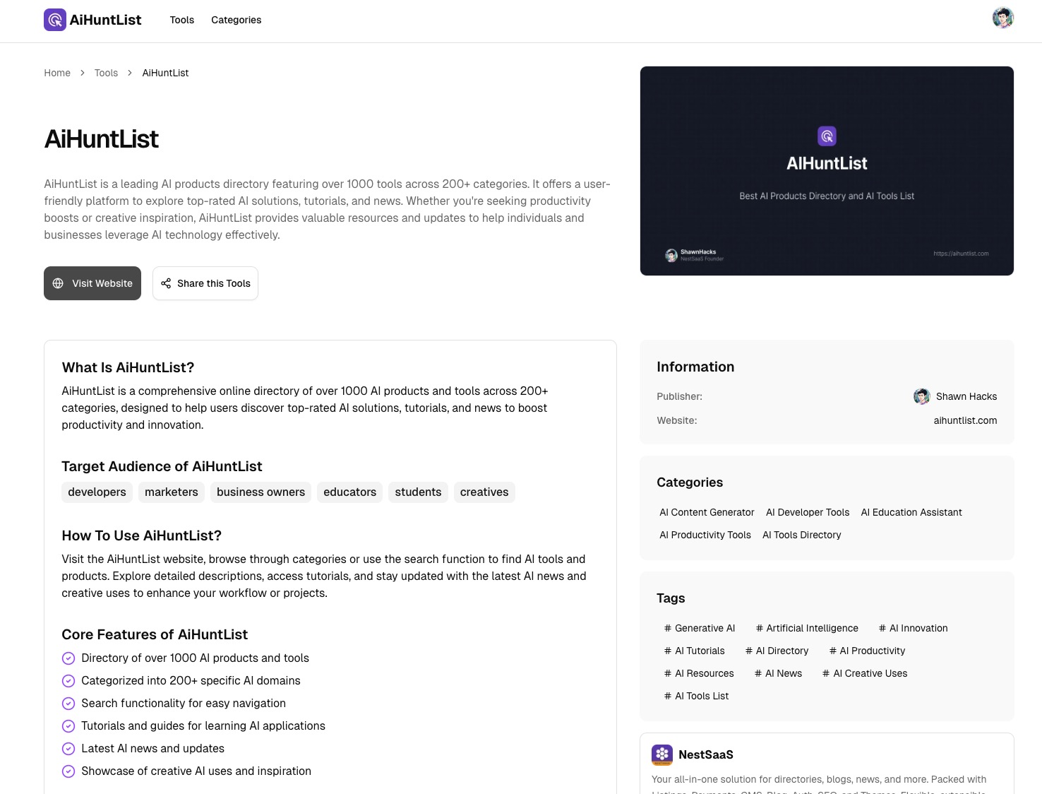
Task: Click the checkmark beside Latest AI news feature
Action: click(x=68, y=748)
